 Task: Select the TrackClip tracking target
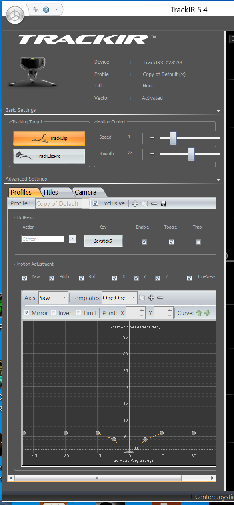click(49, 138)
